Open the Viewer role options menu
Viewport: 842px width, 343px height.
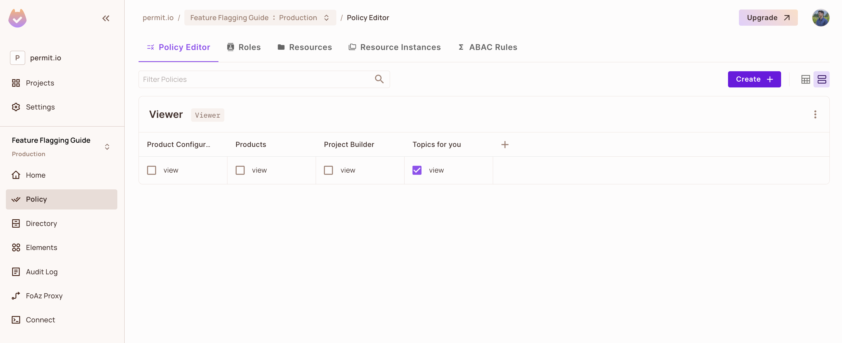coord(815,114)
